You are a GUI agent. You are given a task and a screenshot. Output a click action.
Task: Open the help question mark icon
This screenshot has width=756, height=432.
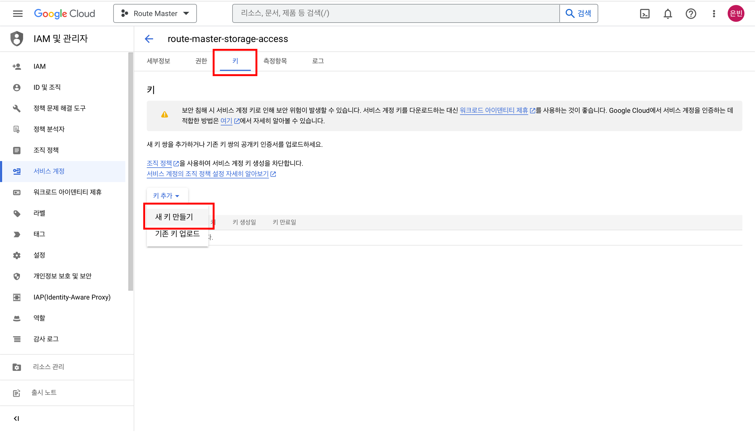pyautogui.click(x=691, y=14)
